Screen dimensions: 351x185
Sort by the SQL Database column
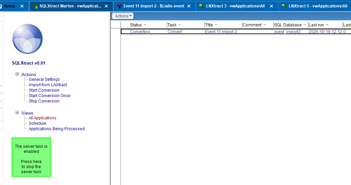pos(290,25)
